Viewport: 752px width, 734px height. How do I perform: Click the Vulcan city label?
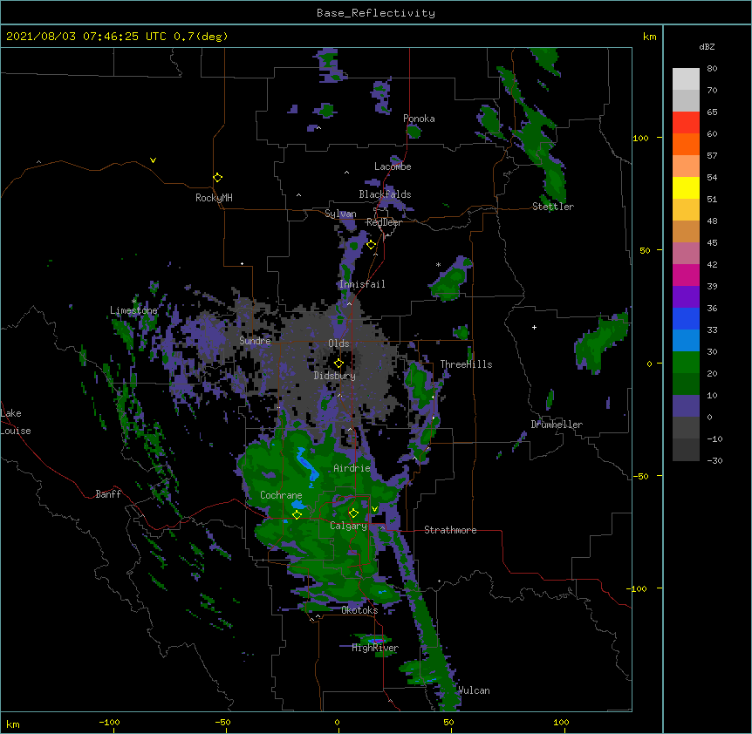click(474, 690)
